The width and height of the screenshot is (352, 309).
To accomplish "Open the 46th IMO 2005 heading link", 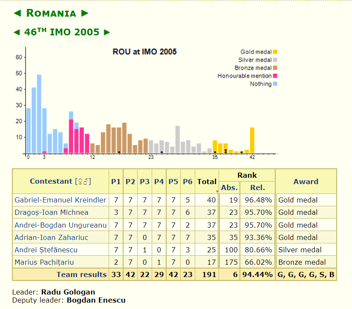I will pyautogui.click(x=62, y=32).
